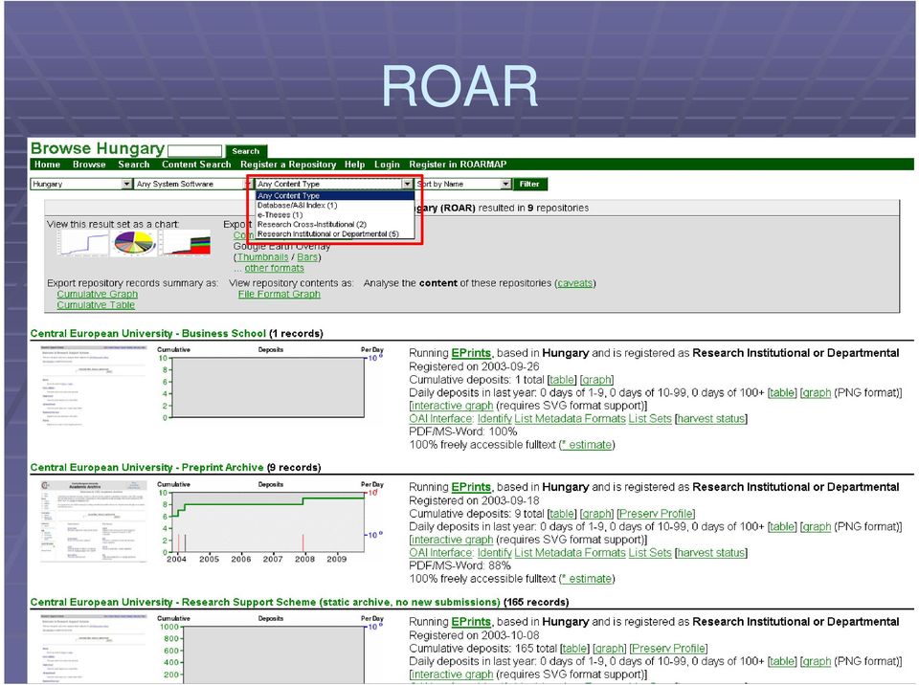Open the pie chart thumbnail
Image resolution: width=919 pixels, height=685 pixels.
tap(134, 243)
